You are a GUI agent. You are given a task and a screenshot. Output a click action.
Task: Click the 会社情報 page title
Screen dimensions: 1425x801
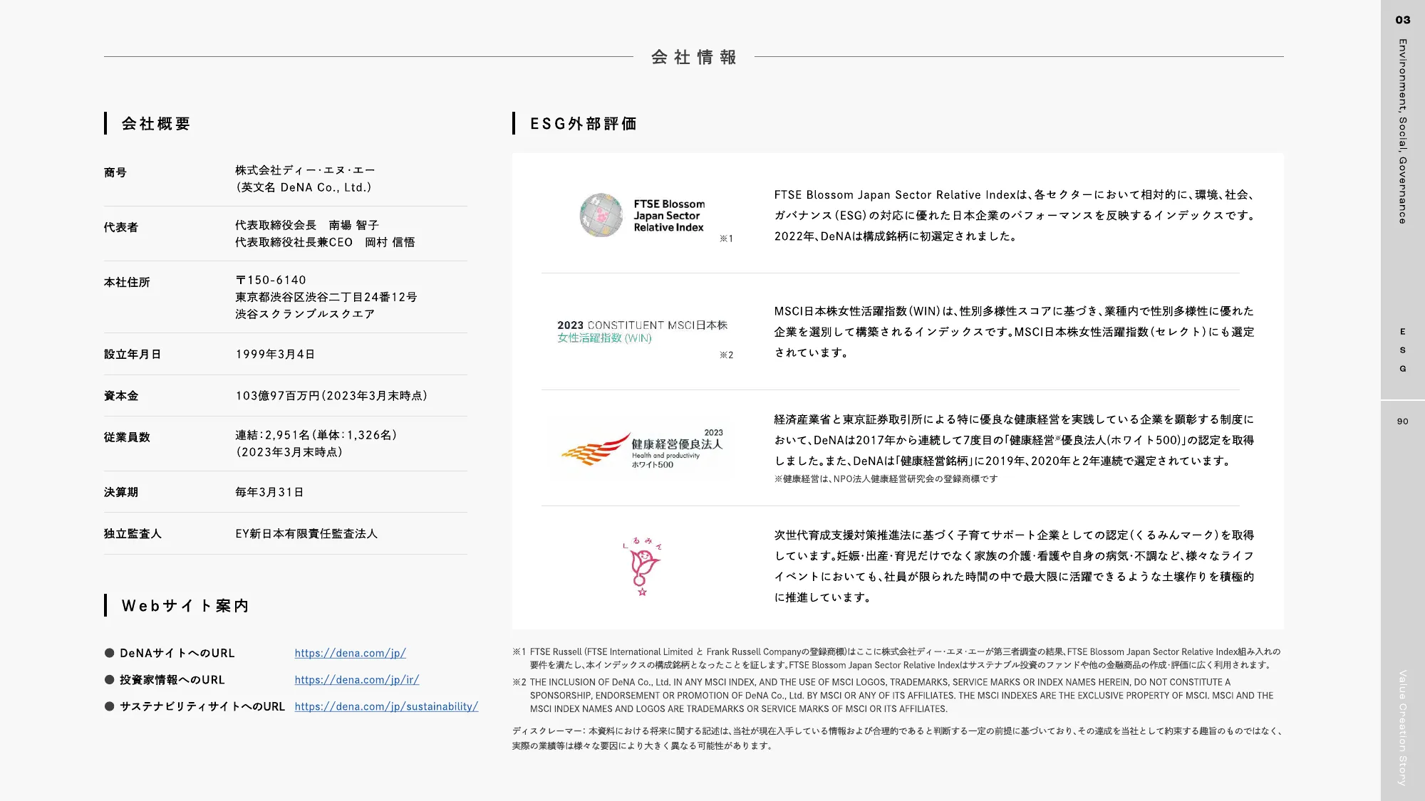click(695, 58)
